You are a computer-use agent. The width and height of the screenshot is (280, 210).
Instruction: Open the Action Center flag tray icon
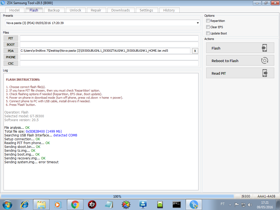pos(237,205)
